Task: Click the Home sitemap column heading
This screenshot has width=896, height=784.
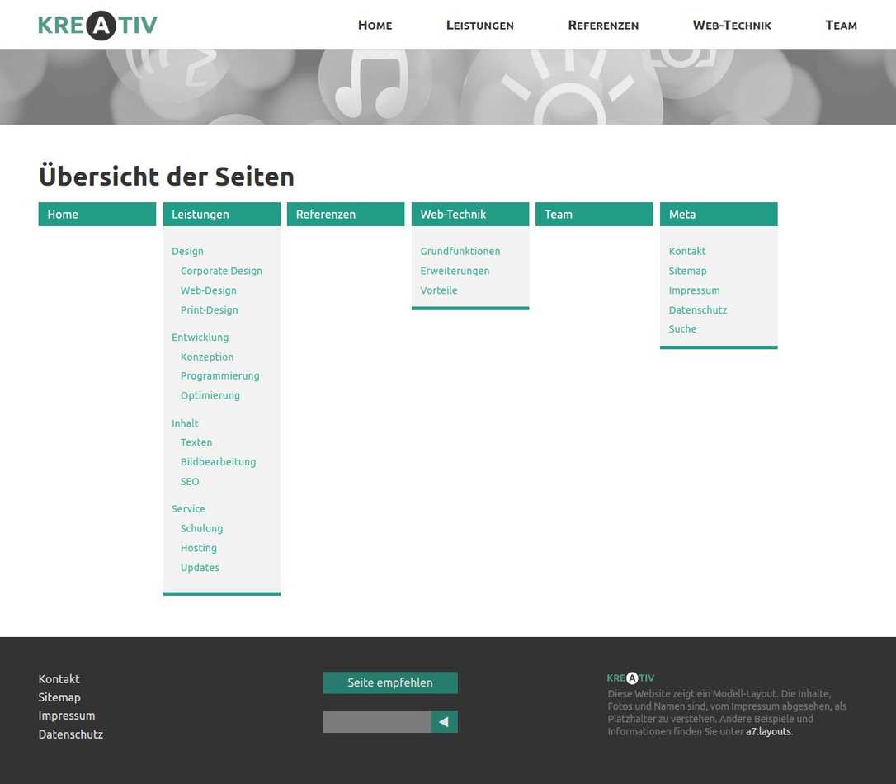Action: point(63,215)
